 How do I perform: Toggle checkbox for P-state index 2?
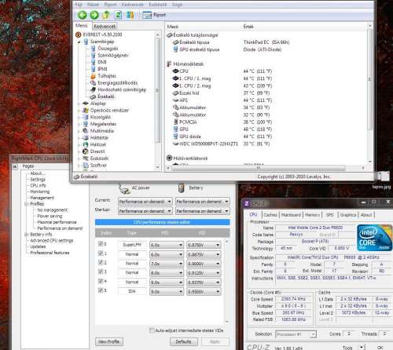point(101,263)
